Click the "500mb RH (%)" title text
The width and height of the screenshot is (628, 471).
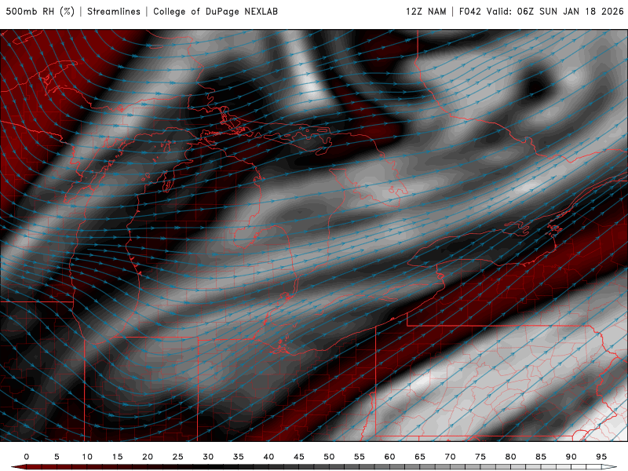(x=40, y=12)
